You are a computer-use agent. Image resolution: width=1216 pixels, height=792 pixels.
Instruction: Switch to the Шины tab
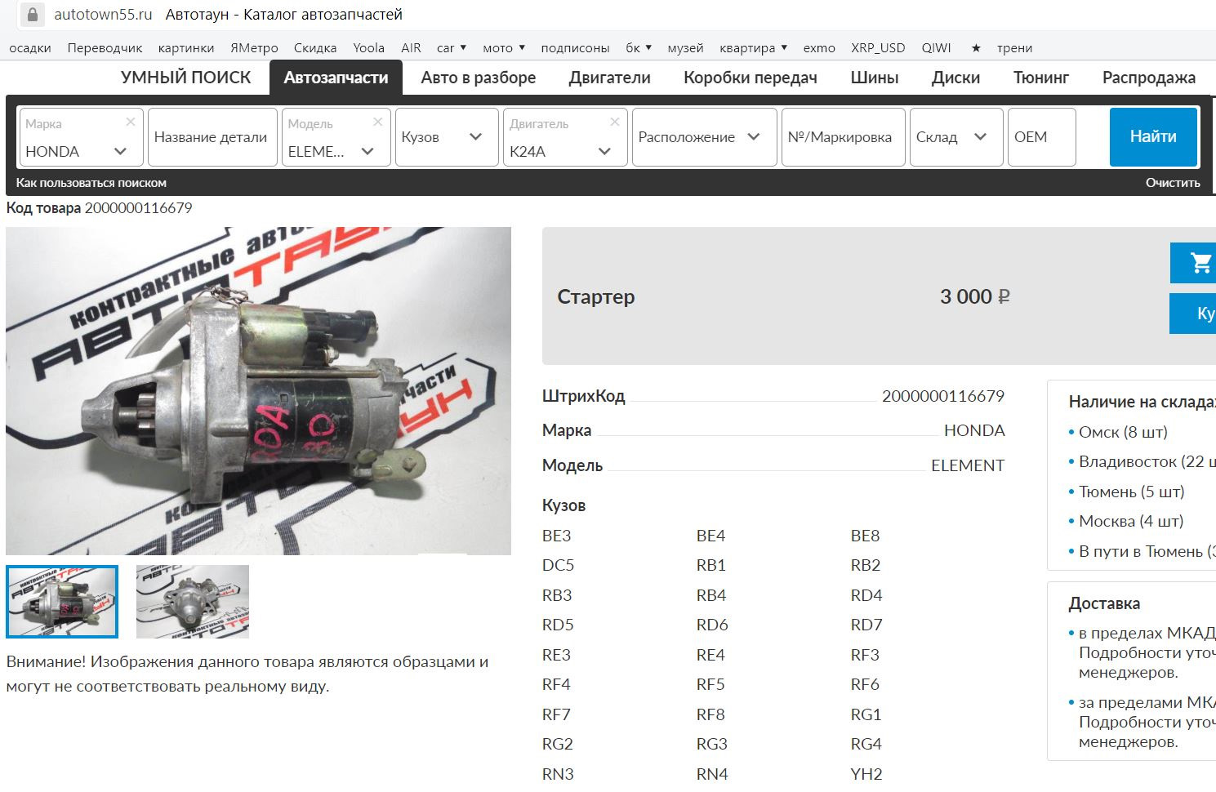click(x=875, y=78)
